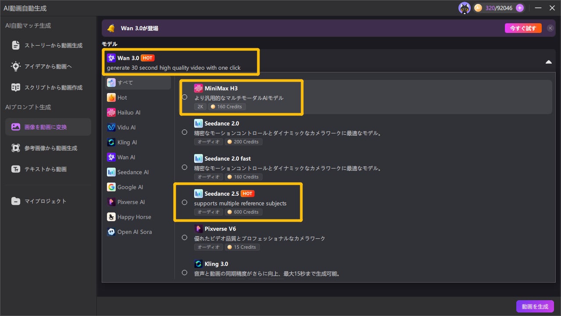Select the Kling 3.0 radio button

185,273
